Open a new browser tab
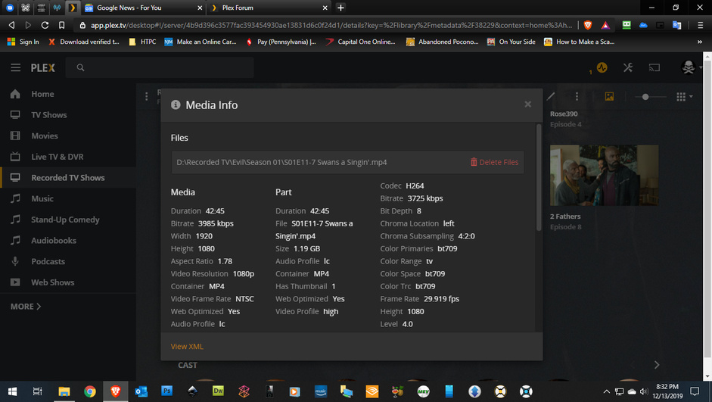 pos(340,8)
